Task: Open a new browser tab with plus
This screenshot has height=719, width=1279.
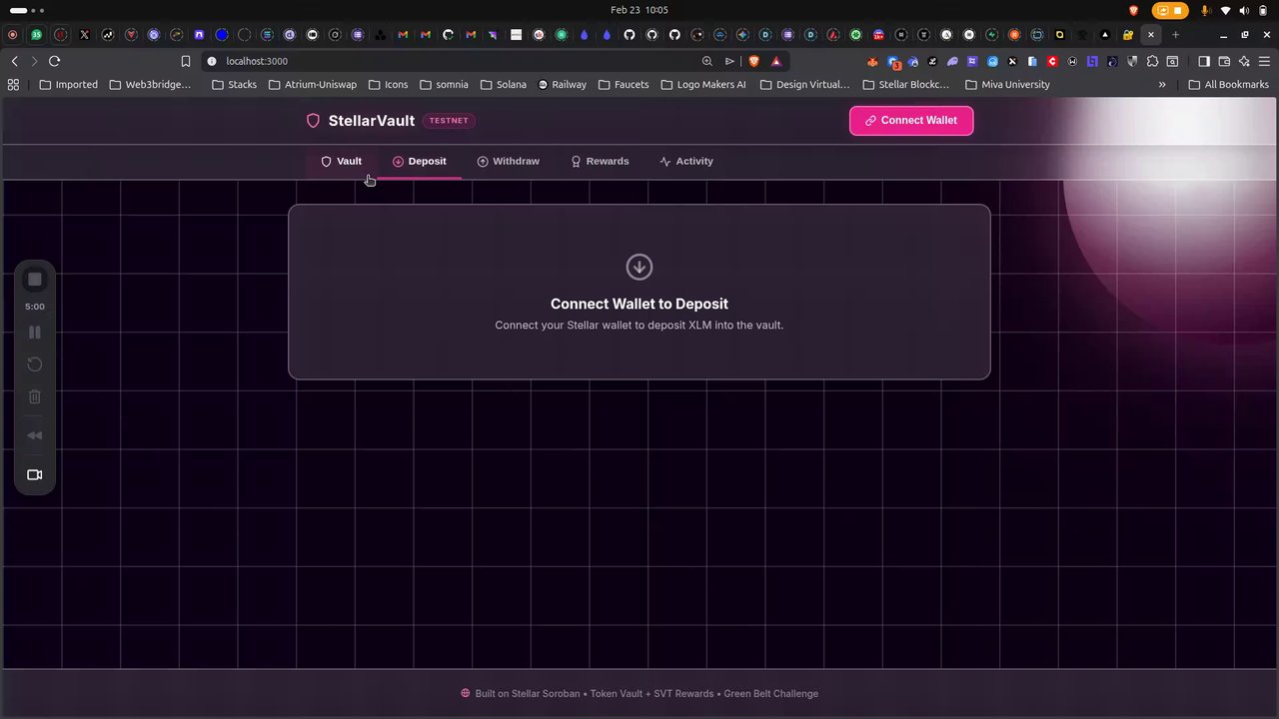Action: [x=1175, y=35]
